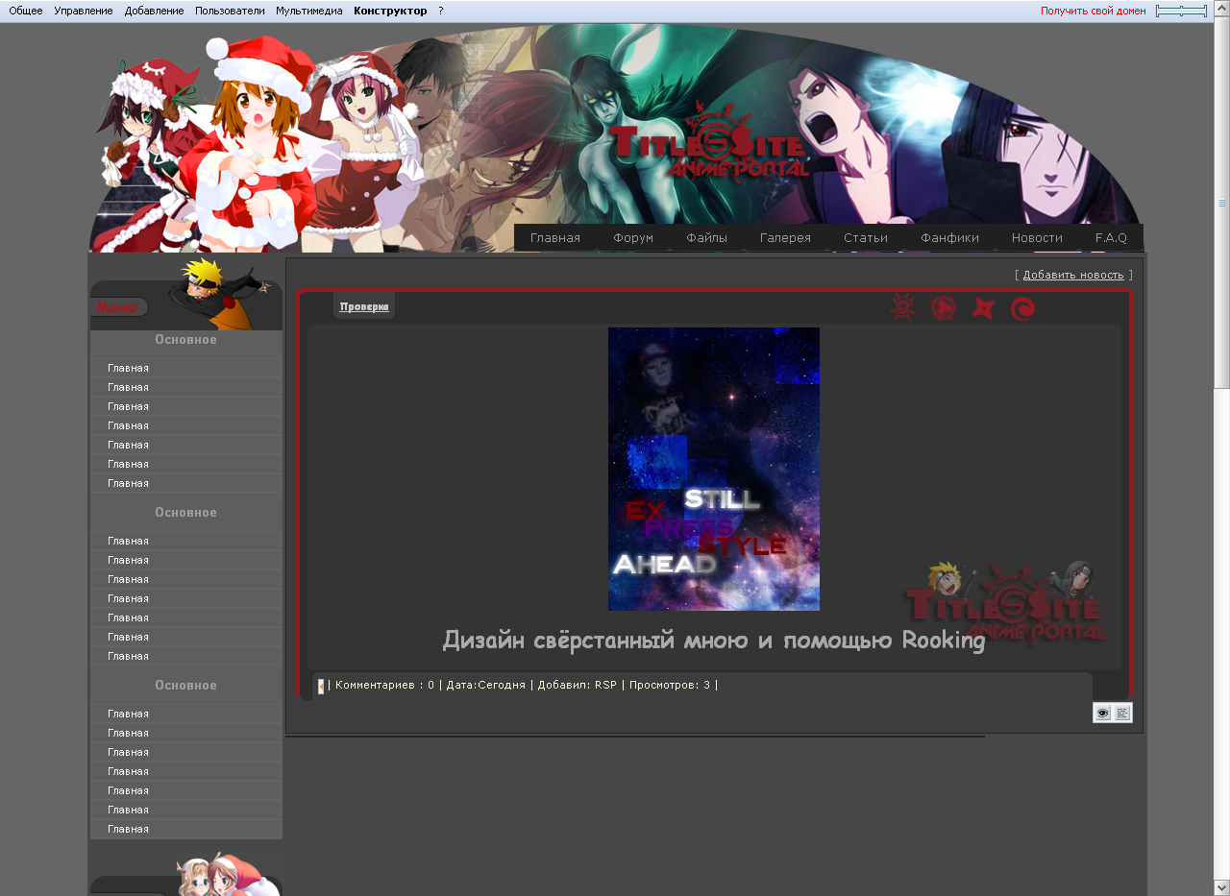Open the Галерея navigation item
Viewport: 1230px width, 896px height.
click(785, 237)
